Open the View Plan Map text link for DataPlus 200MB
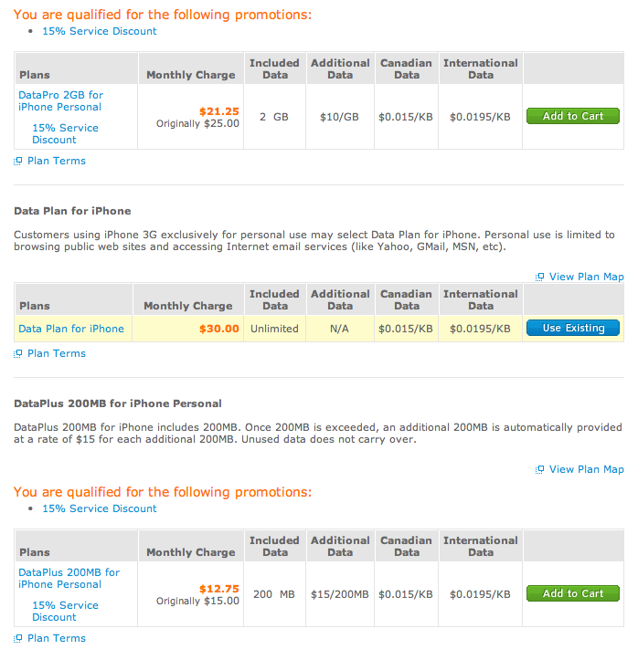Viewport: 638px width, 660px height. point(587,470)
